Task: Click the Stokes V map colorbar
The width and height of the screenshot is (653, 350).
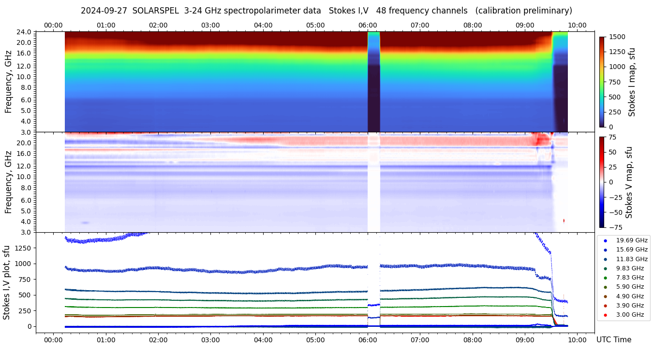Action: coord(602,182)
